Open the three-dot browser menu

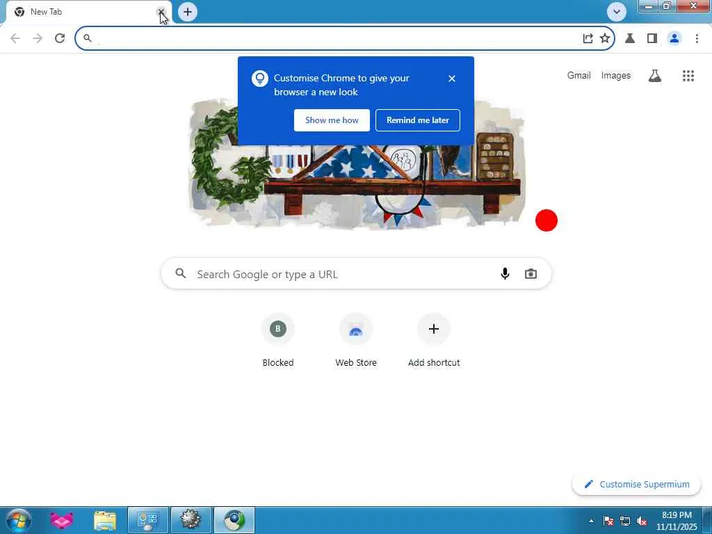tap(697, 38)
